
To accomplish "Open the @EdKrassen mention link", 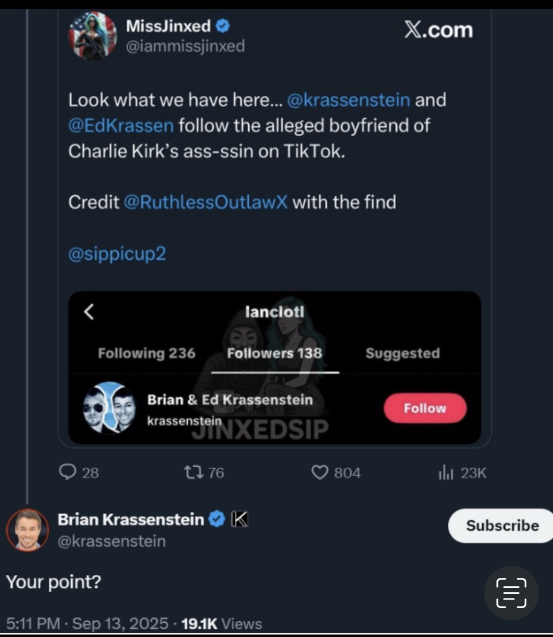I will pos(121,125).
